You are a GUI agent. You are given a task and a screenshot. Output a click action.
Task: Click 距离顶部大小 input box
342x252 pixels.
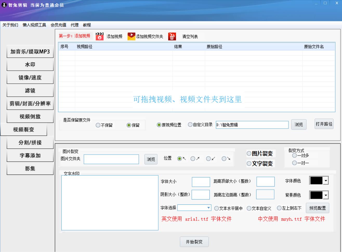[266, 182]
